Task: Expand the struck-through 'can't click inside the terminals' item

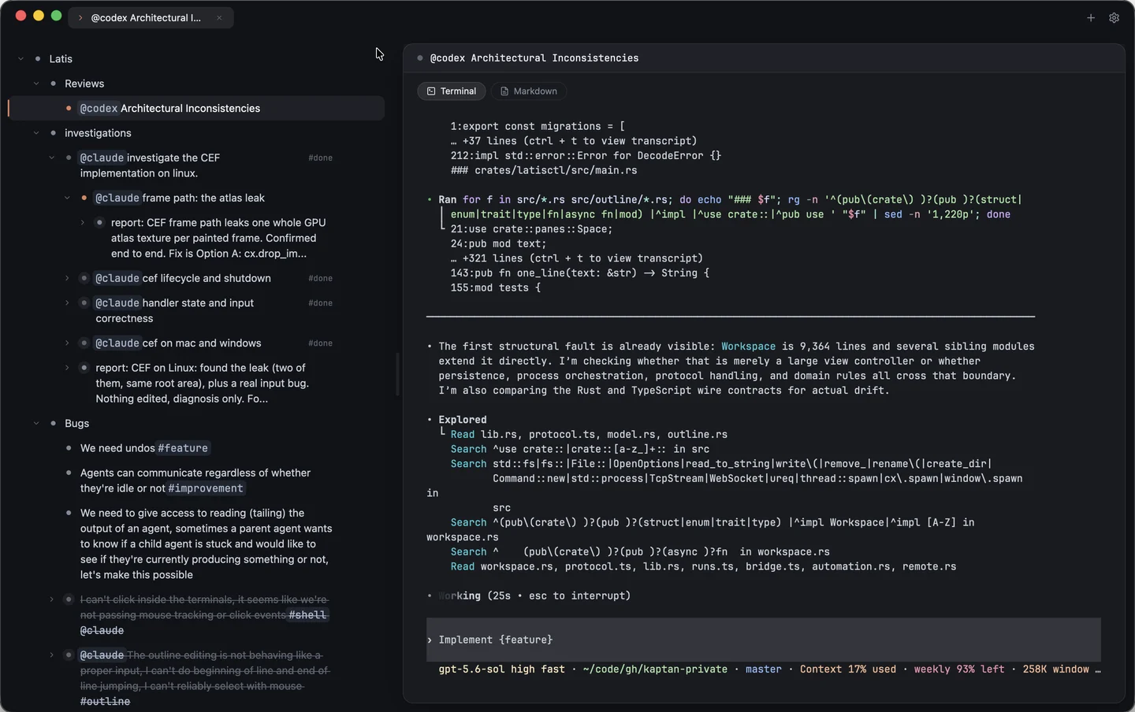Action: click(x=52, y=599)
